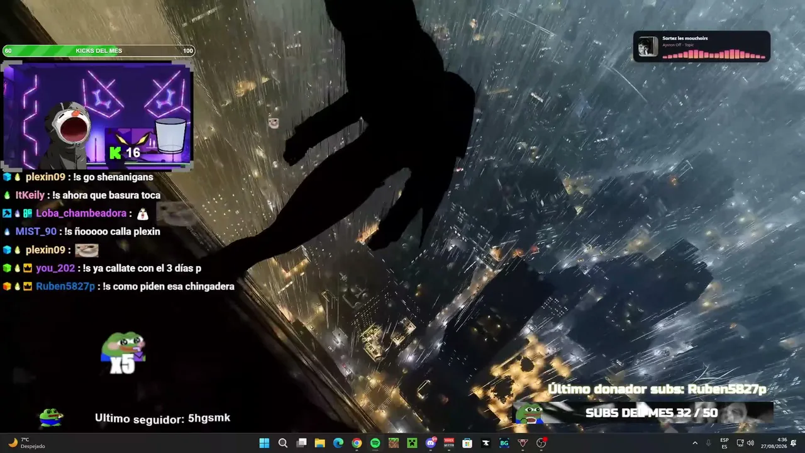Show hidden system tray icons

(695, 443)
